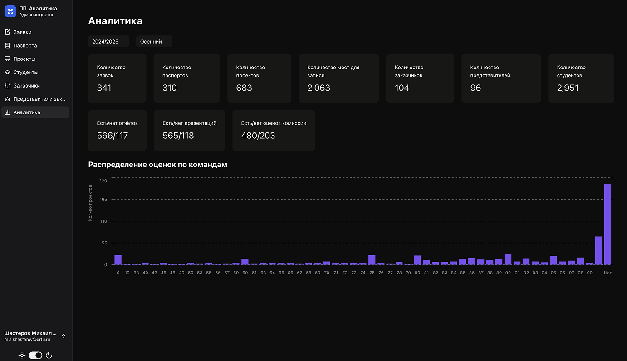Click the moon dark-mode icon

pos(49,356)
